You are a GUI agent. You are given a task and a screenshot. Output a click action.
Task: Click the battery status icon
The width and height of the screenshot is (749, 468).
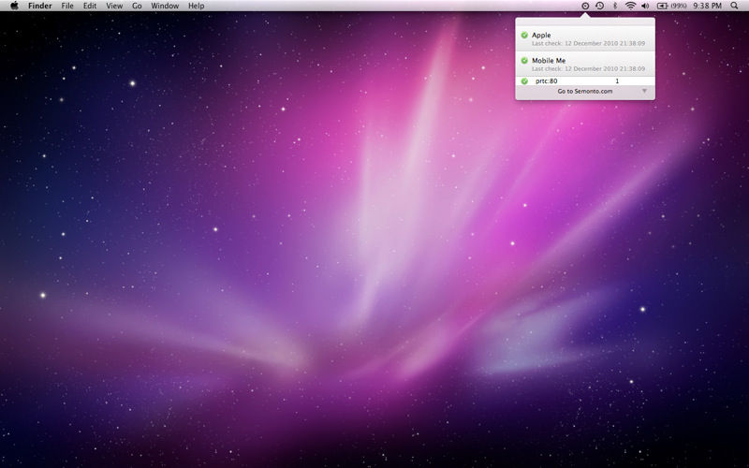pos(663,6)
